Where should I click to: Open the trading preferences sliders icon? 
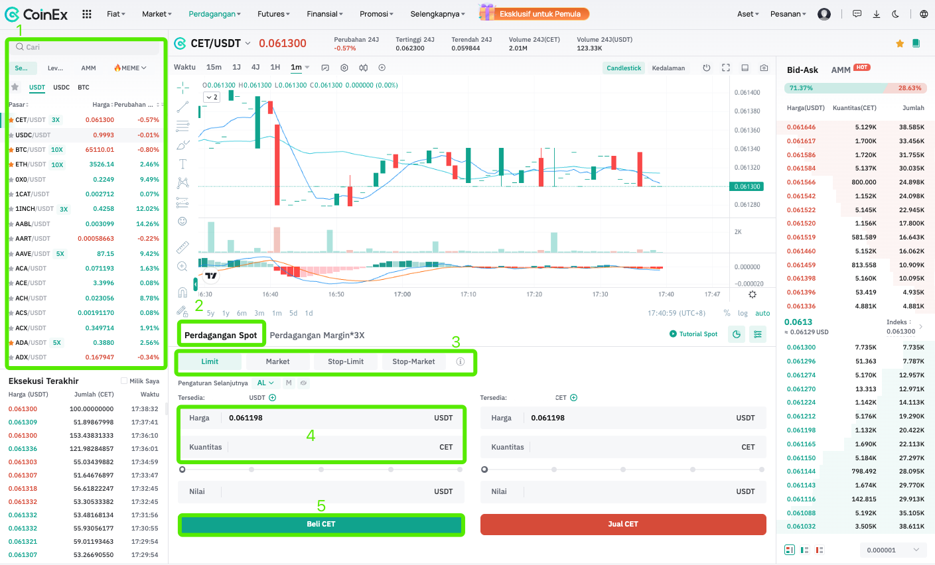(x=758, y=335)
